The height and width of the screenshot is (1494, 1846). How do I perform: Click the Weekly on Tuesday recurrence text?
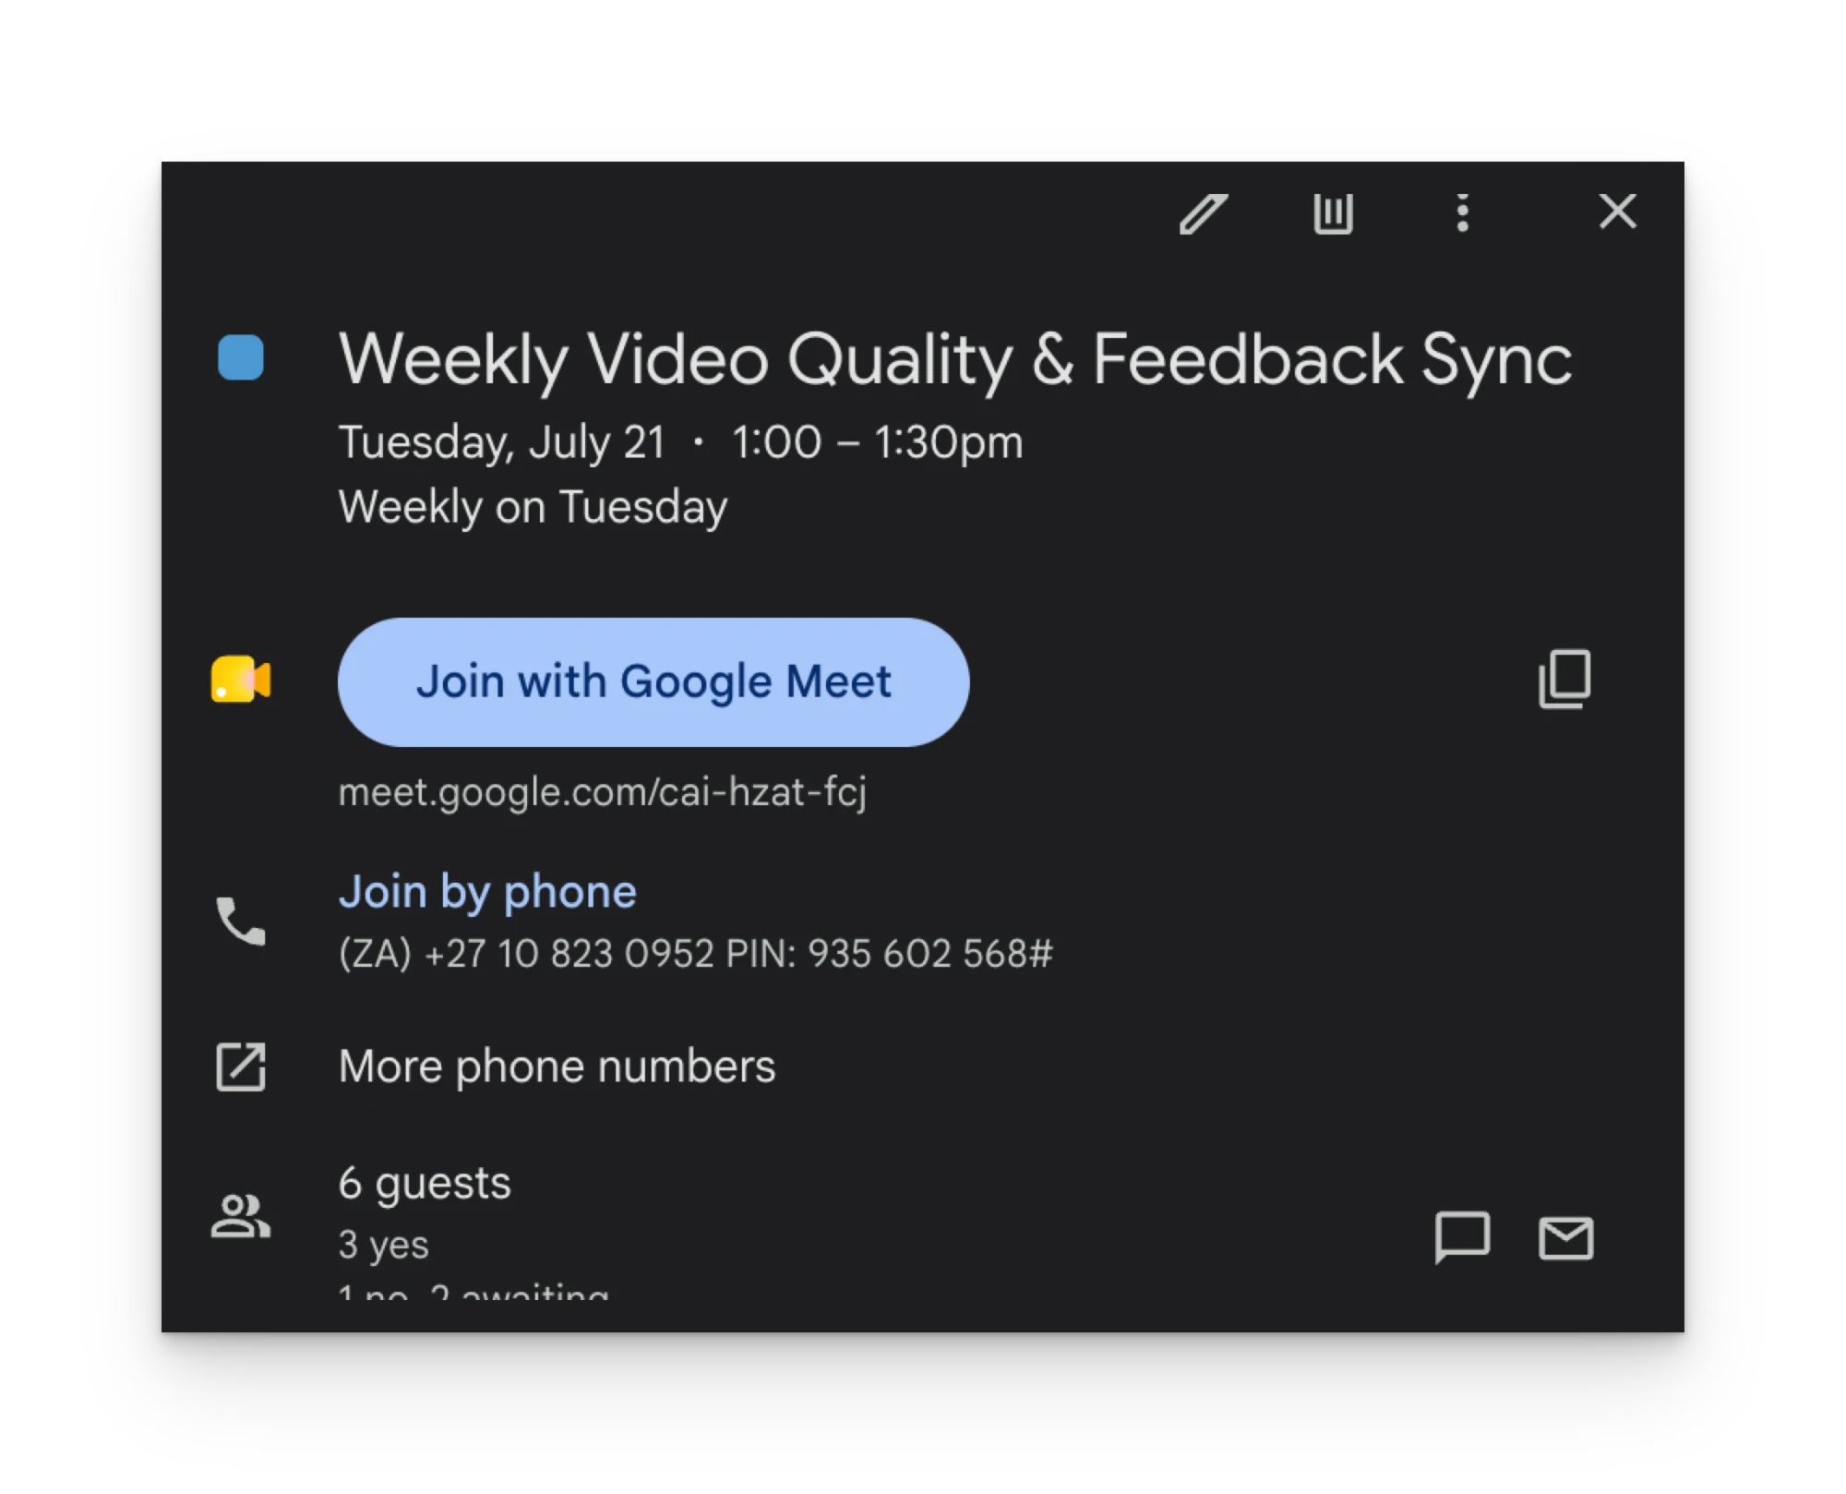coord(533,507)
